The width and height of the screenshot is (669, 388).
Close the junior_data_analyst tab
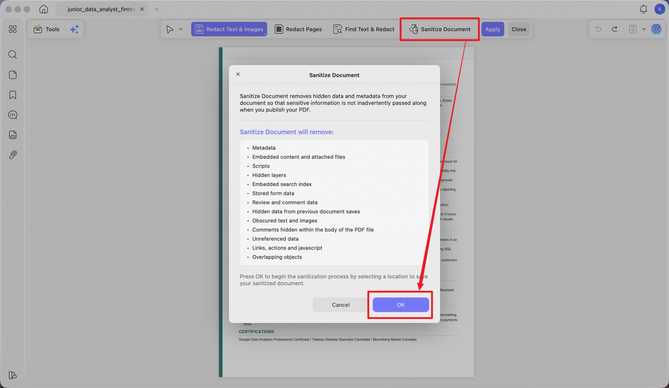[x=142, y=9]
